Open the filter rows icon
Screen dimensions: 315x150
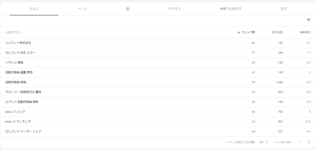coord(309,20)
